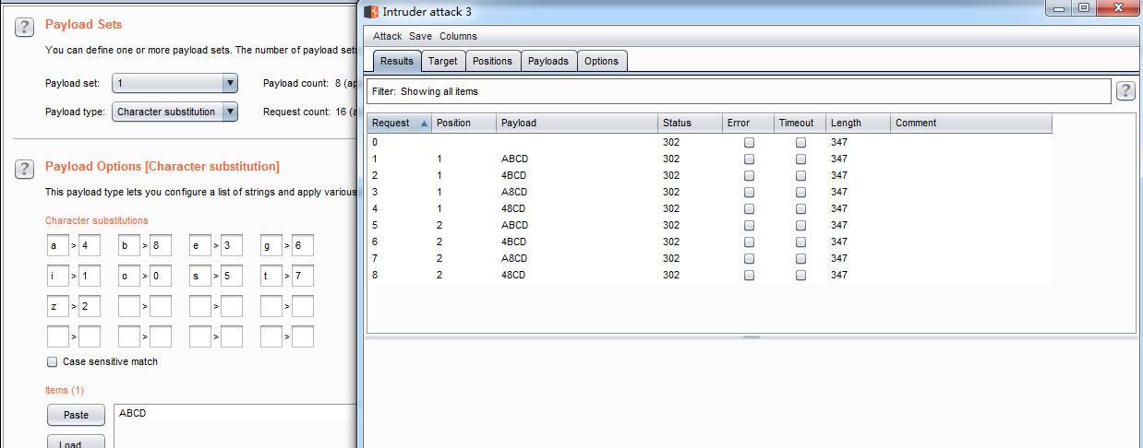The width and height of the screenshot is (1143, 448).
Task: Select the 48CD payload in request 8
Action: 513,276
